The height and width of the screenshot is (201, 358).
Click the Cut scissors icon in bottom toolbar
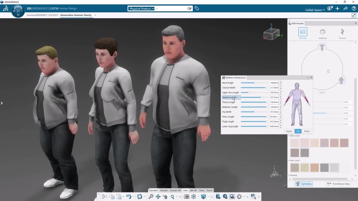104,197
